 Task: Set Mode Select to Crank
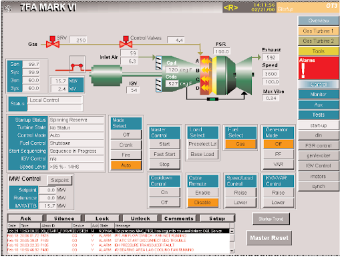pyautogui.click(x=126, y=145)
